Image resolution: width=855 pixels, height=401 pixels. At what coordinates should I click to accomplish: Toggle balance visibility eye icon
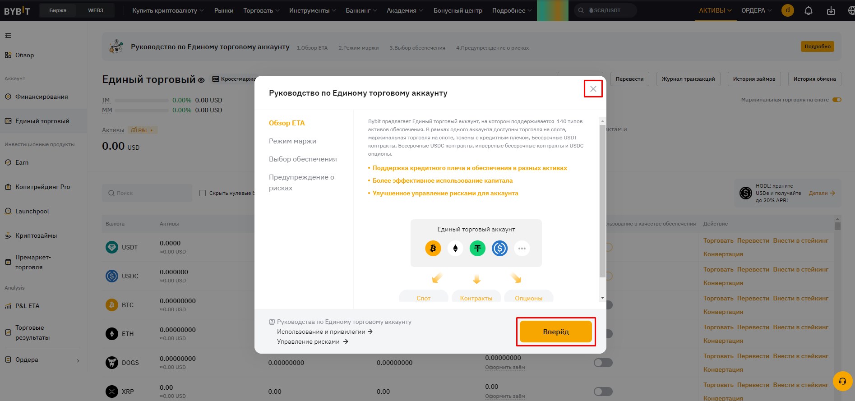(x=201, y=80)
